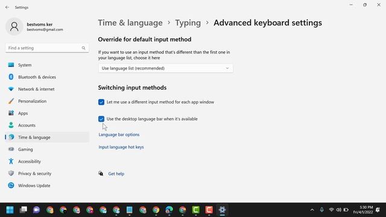Viewport: 386px width, 217px height.
Task: Open the System settings category
Action: point(47,65)
